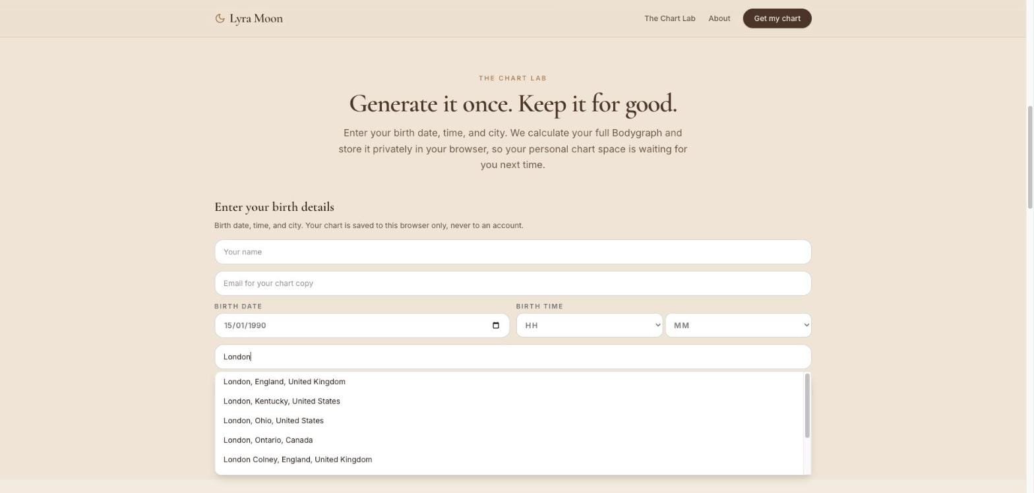Viewport: 1034px width, 493px height.
Task: Click the city field containing London
Action: coord(512,357)
